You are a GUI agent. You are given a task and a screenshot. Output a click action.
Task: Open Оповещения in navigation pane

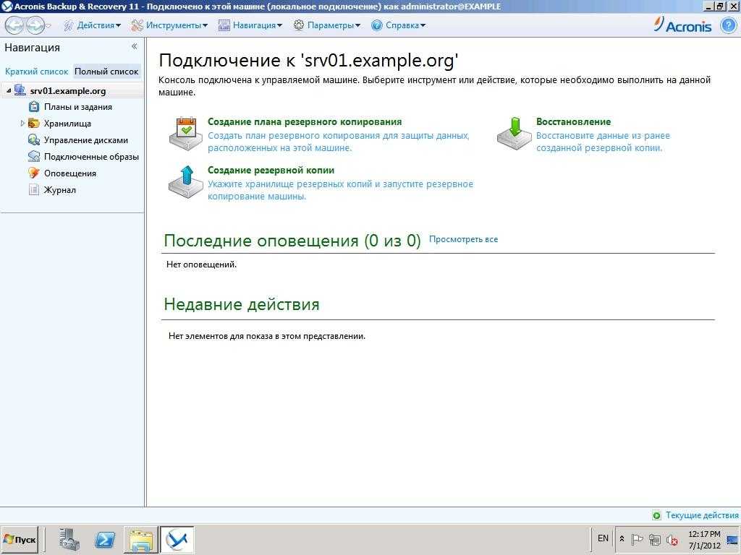pyautogui.click(x=69, y=173)
